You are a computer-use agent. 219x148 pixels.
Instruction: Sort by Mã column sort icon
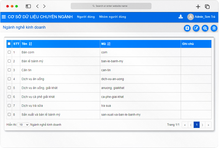pos(109,44)
